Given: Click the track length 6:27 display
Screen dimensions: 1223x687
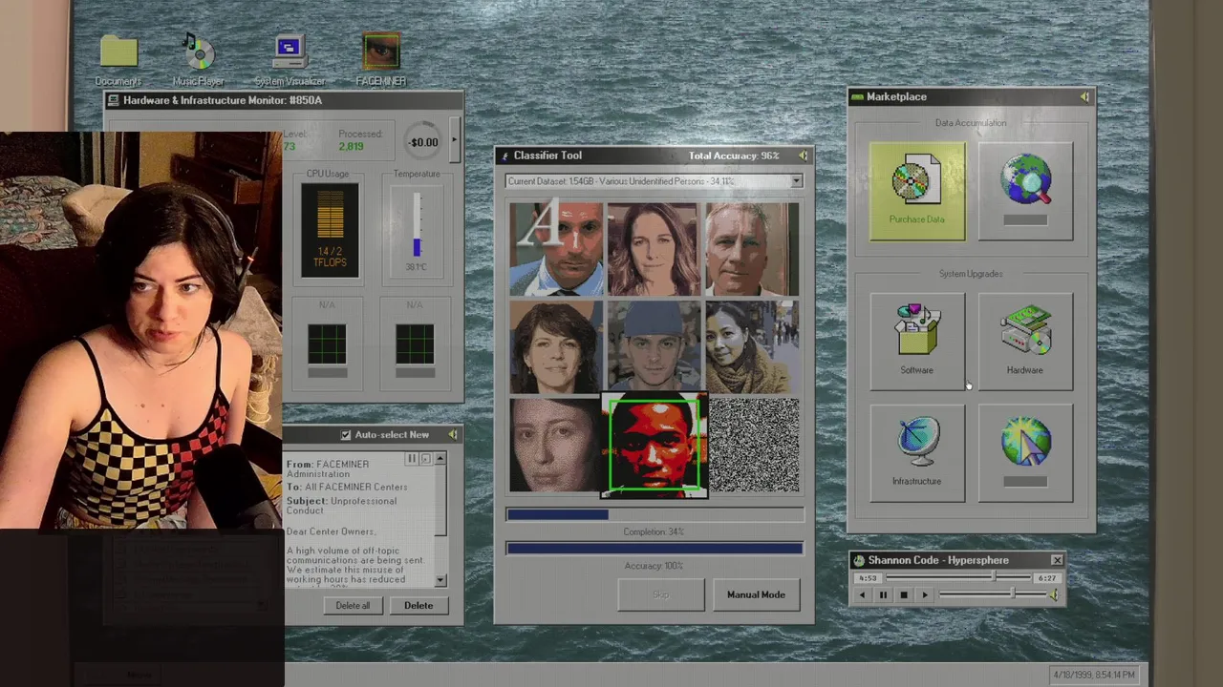Looking at the screenshot, I should [1047, 578].
